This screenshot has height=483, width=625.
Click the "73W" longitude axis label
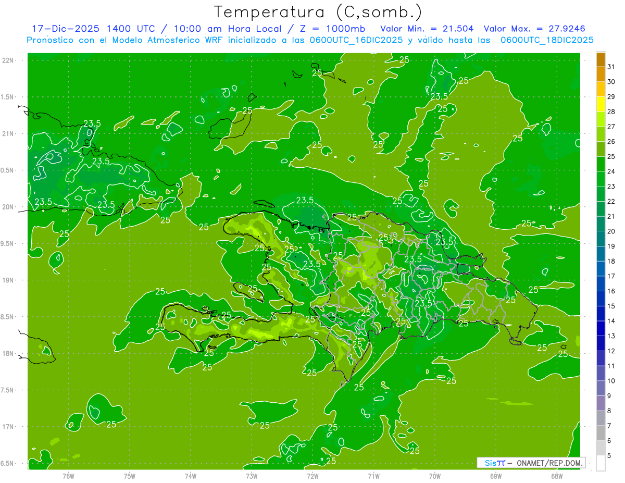click(252, 476)
